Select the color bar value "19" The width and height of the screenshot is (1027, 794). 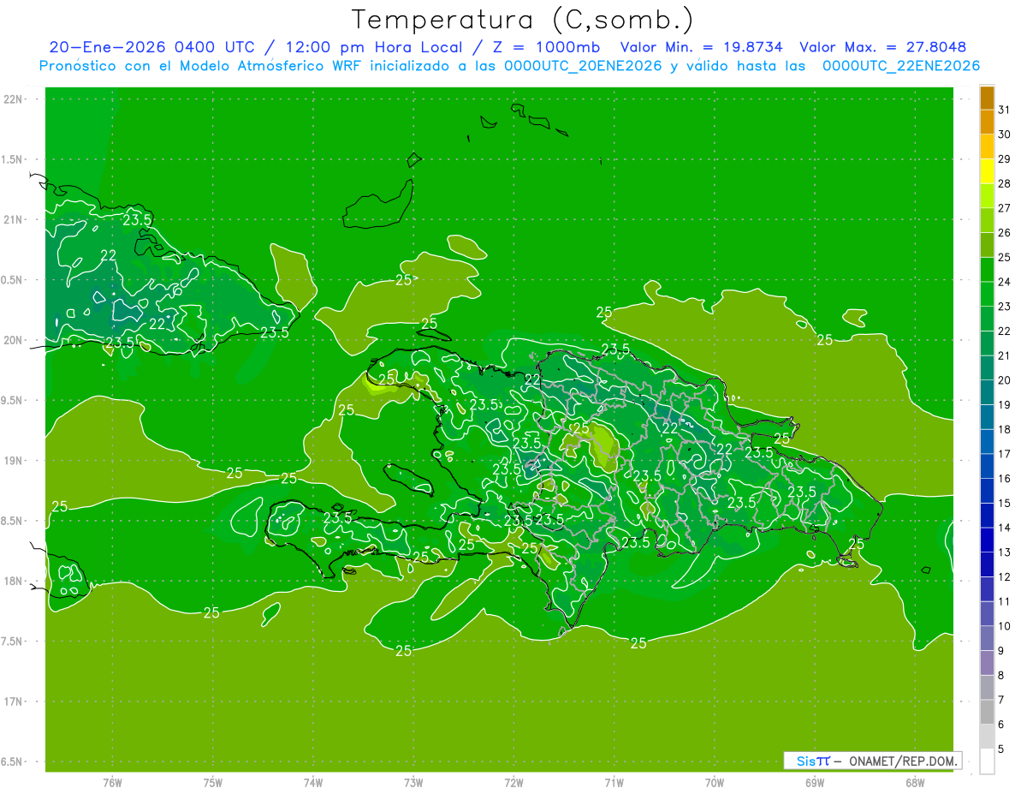coord(1004,404)
